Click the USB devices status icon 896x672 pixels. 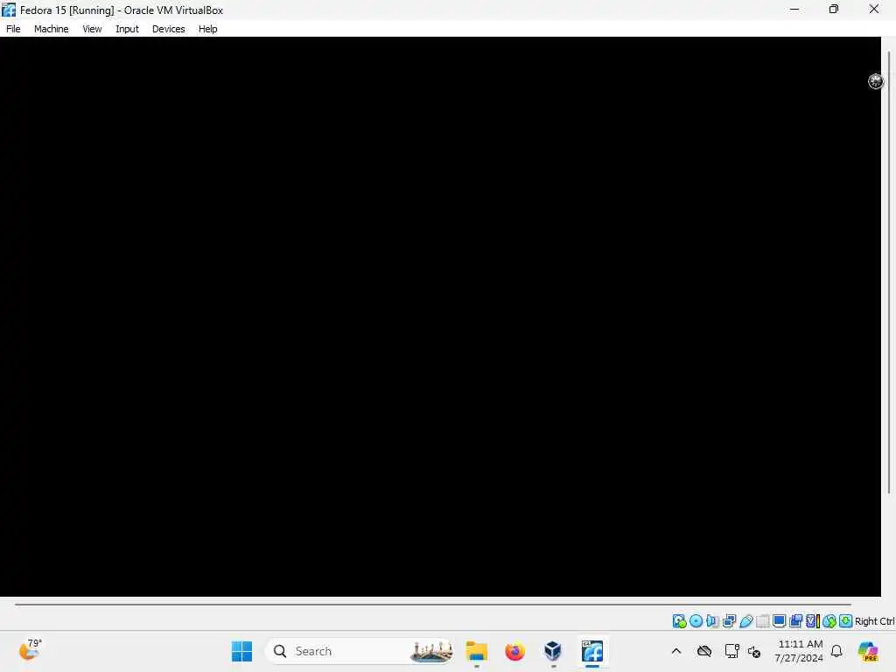745,621
